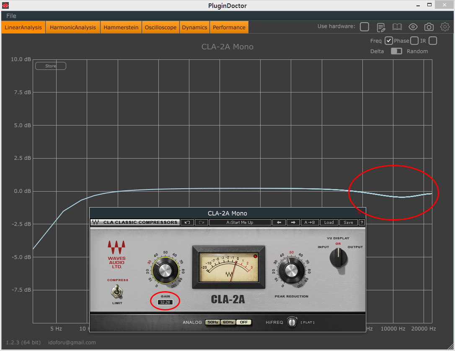Switch to Dynamics tab
Viewport: 455px width, 351px height.
(x=194, y=27)
